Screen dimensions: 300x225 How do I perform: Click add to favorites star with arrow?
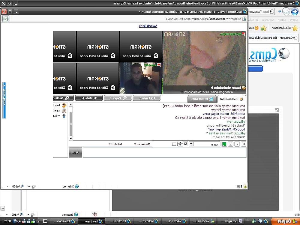click(263, 28)
